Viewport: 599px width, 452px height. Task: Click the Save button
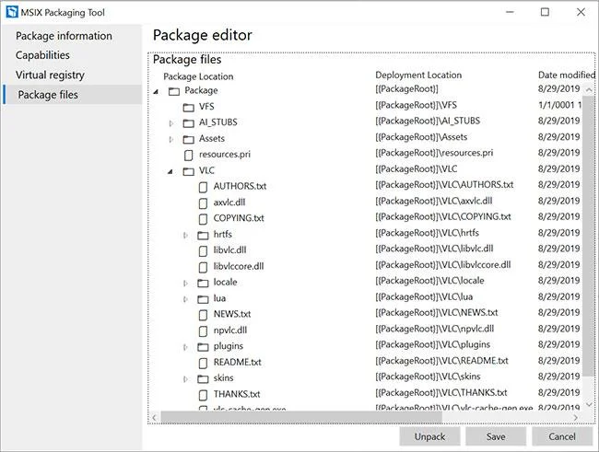tap(496, 436)
